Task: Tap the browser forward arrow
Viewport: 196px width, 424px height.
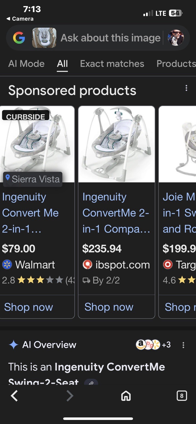Action: click(x=69, y=396)
